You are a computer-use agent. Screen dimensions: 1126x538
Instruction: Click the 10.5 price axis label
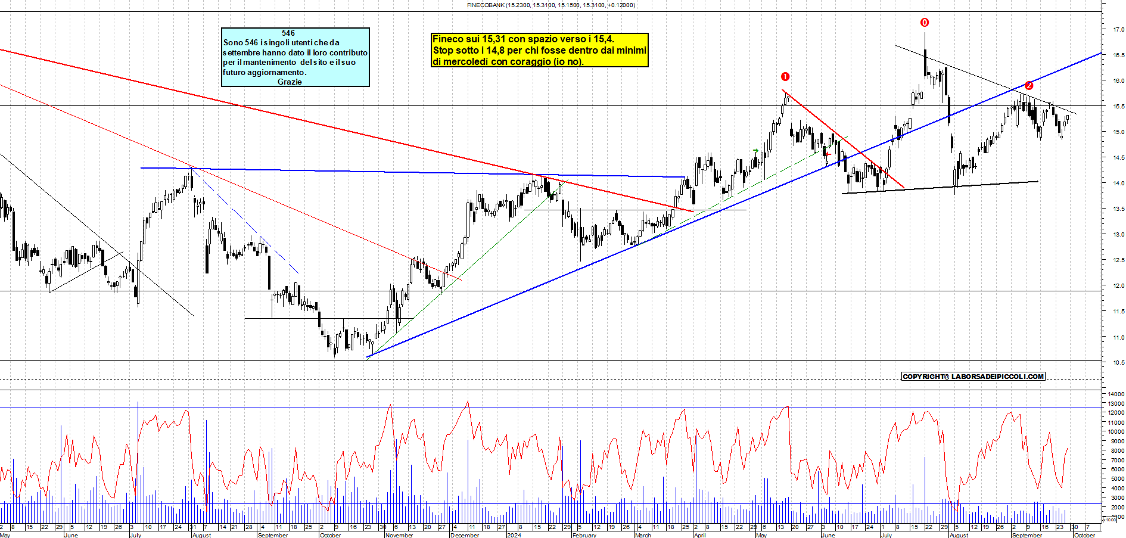coord(1119,362)
